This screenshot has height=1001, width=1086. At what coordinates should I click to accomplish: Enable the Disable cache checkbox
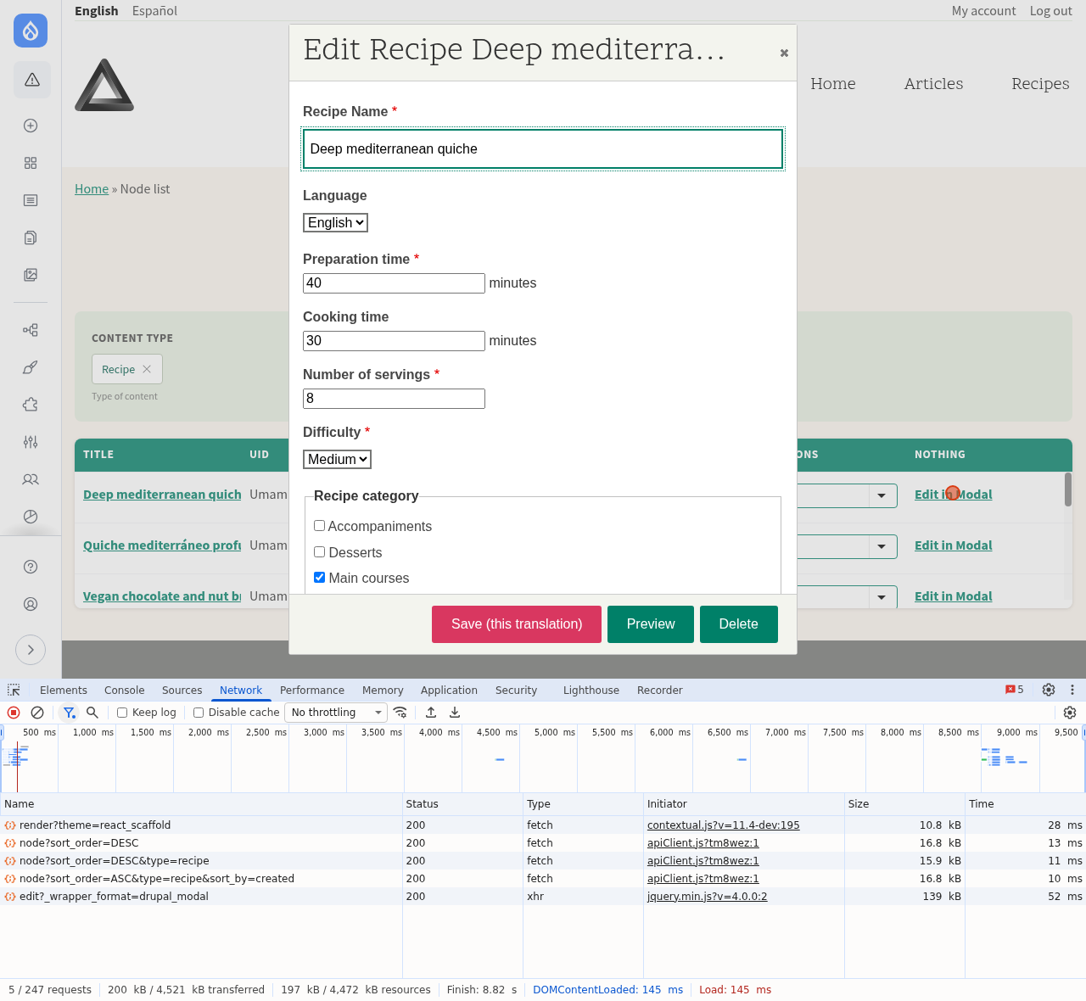tap(199, 713)
